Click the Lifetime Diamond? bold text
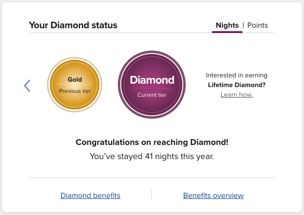 click(x=237, y=85)
